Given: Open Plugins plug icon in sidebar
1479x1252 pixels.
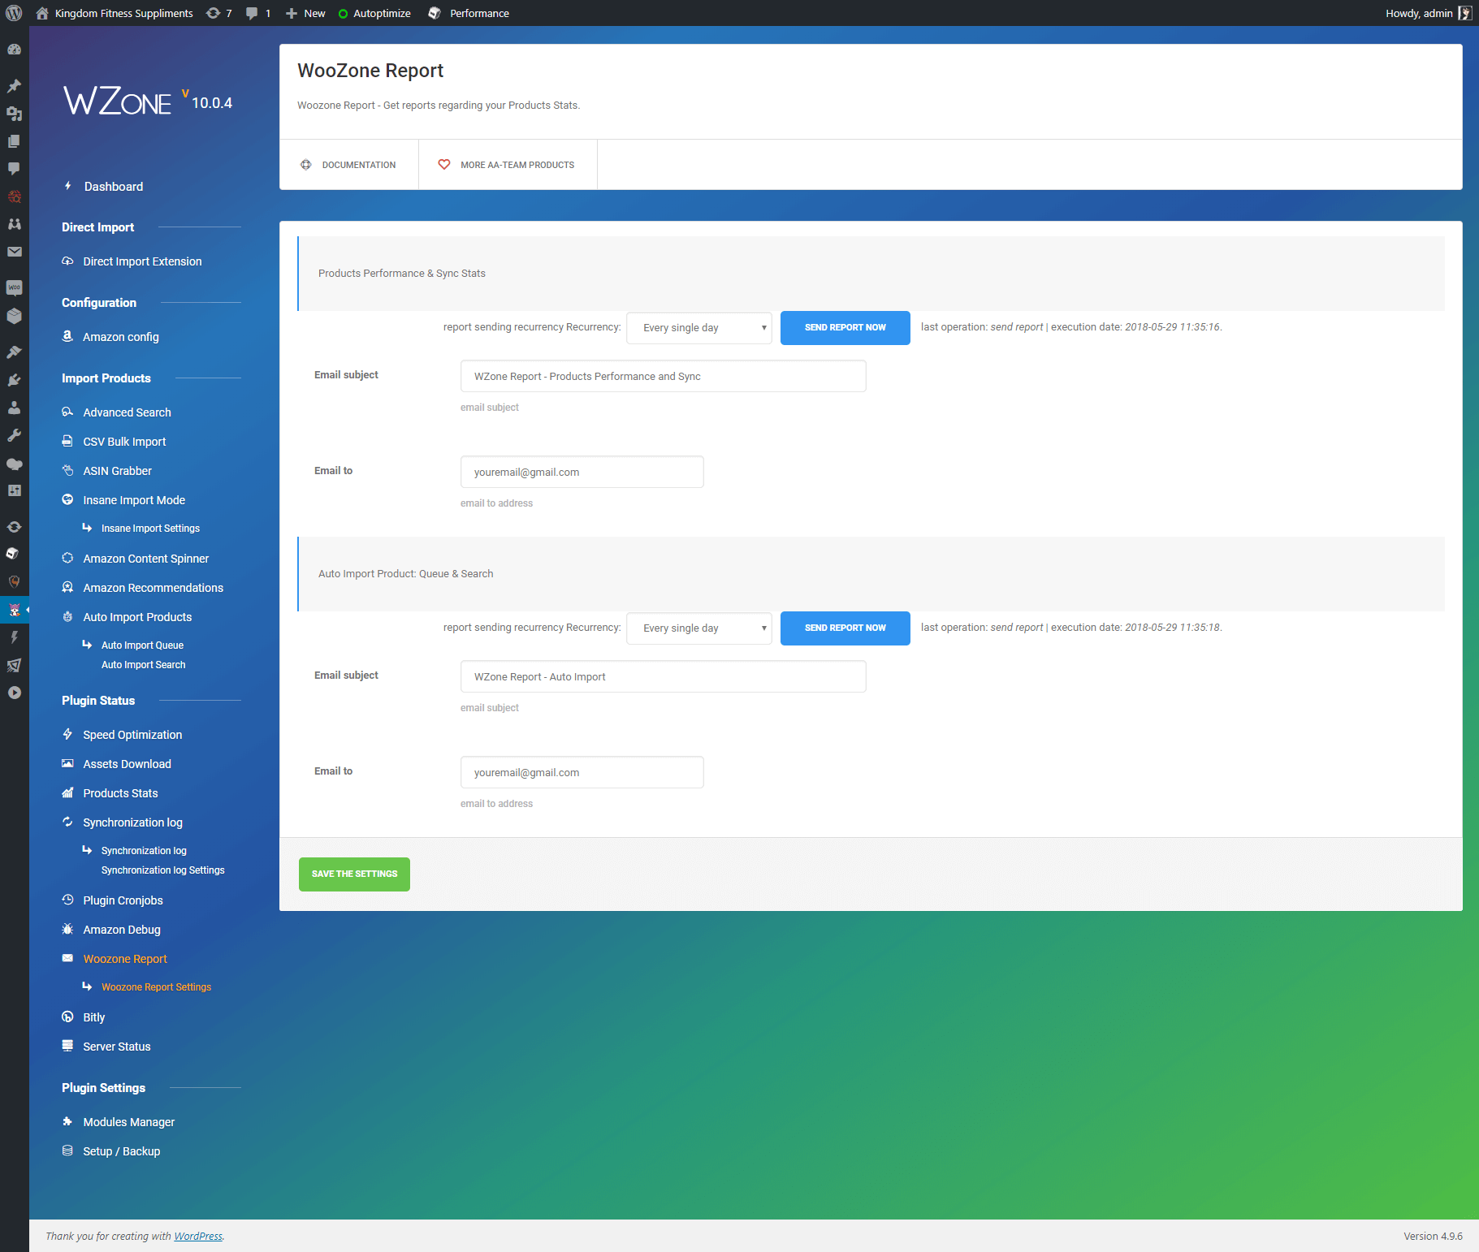Looking at the screenshot, I should 14,380.
